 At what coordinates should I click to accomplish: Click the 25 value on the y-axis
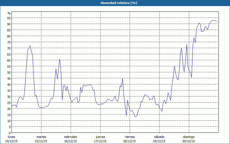pyautogui.click(x=9, y=103)
